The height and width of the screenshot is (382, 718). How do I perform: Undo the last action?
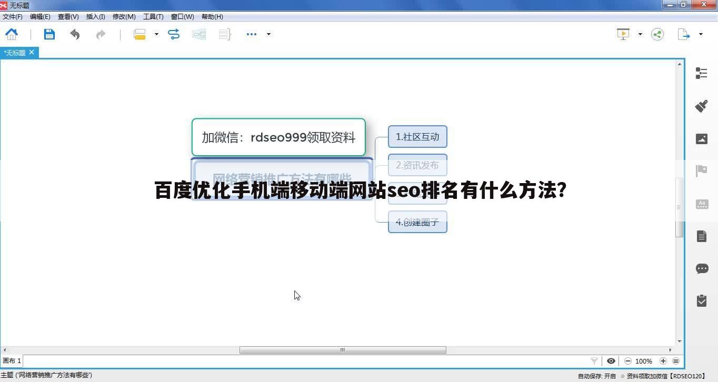pyautogui.click(x=75, y=34)
